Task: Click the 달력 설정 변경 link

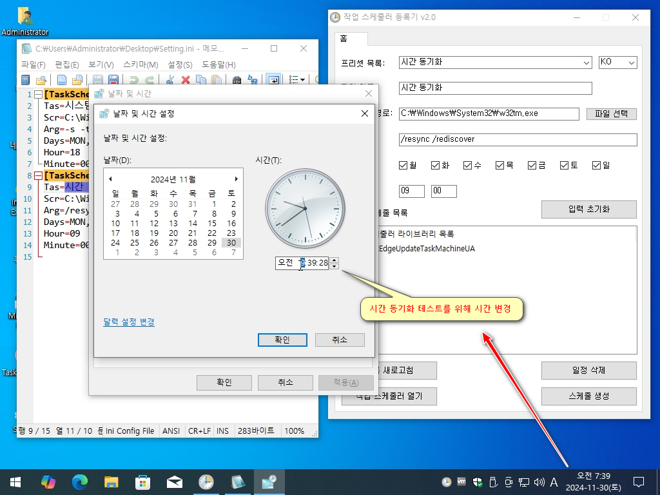Action: tap(129, 322)
